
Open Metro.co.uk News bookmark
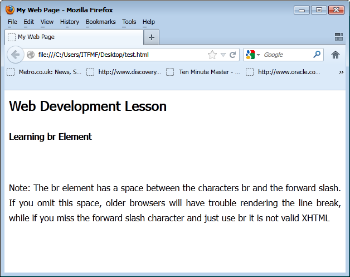44,72
